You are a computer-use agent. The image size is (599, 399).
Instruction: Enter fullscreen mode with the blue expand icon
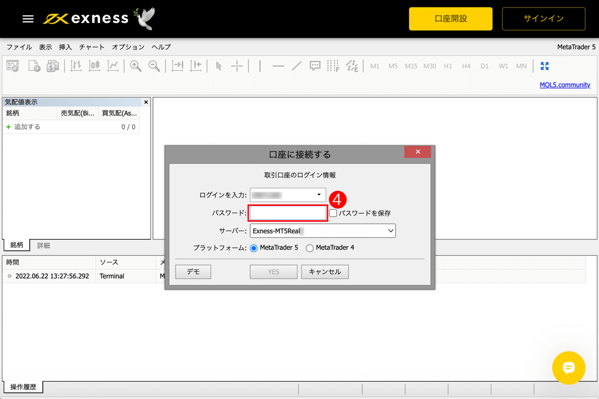[x=545, y=66]
